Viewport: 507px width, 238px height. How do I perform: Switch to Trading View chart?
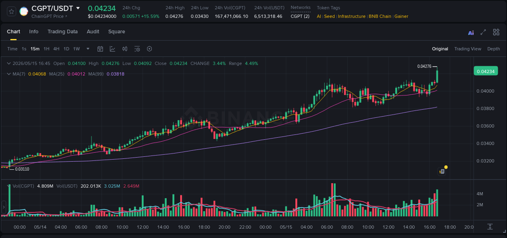pos(468,49)
